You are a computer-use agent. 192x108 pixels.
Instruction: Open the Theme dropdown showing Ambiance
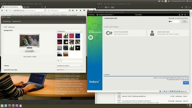(70, 66)
